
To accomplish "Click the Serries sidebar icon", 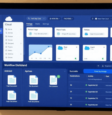I will tap(6, 33).
